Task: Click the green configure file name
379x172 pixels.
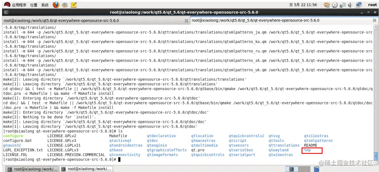Action: tap(13, 136)
